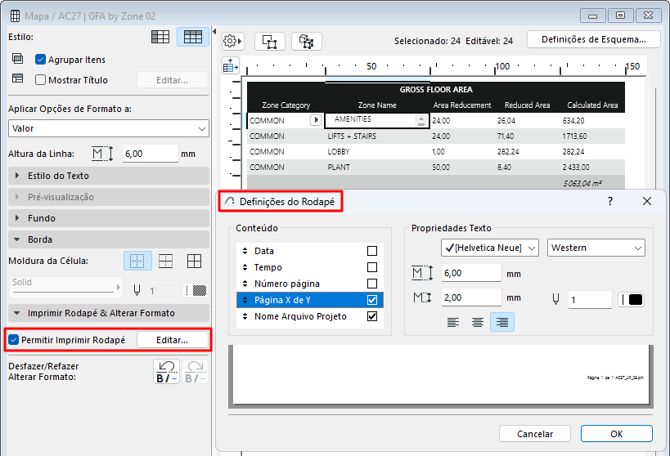Click the AMENITIES zone name cell
This screenshot has width=670, height=456.
[x=377, y=120]
